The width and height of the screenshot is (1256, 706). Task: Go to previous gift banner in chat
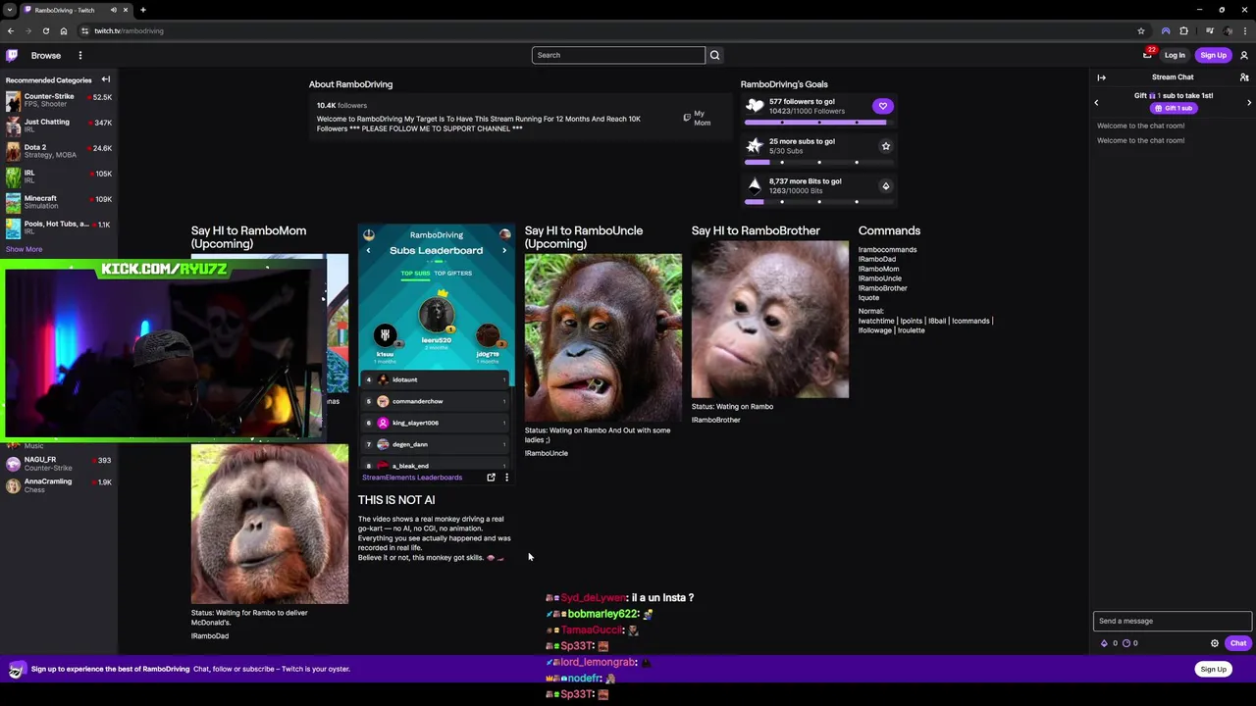coord(1096,102)
